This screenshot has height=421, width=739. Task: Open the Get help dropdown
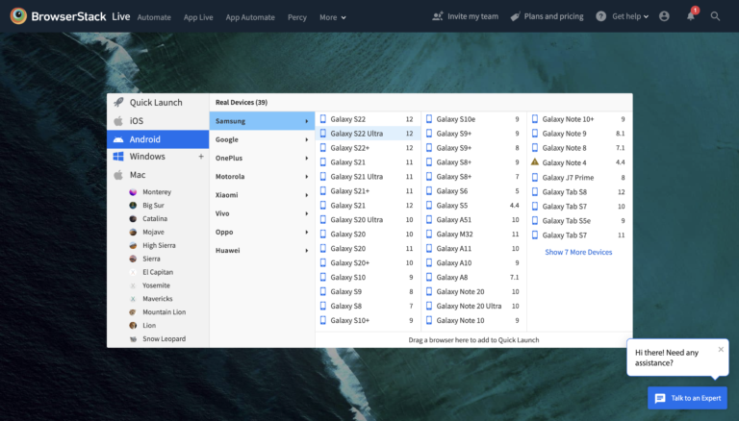point(630,16)
